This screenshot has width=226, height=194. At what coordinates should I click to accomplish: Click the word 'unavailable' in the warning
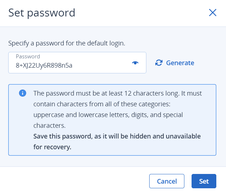[183, 136]
